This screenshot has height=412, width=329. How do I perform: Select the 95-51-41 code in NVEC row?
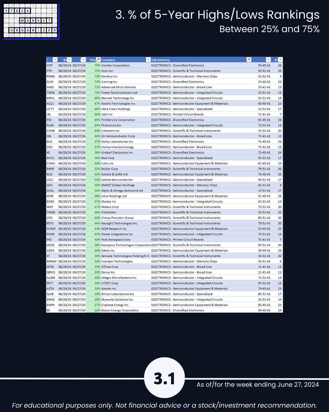pos(264,158)
